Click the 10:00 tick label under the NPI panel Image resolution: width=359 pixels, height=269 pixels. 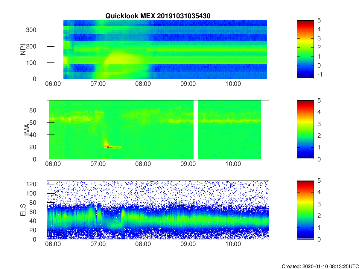233,84
